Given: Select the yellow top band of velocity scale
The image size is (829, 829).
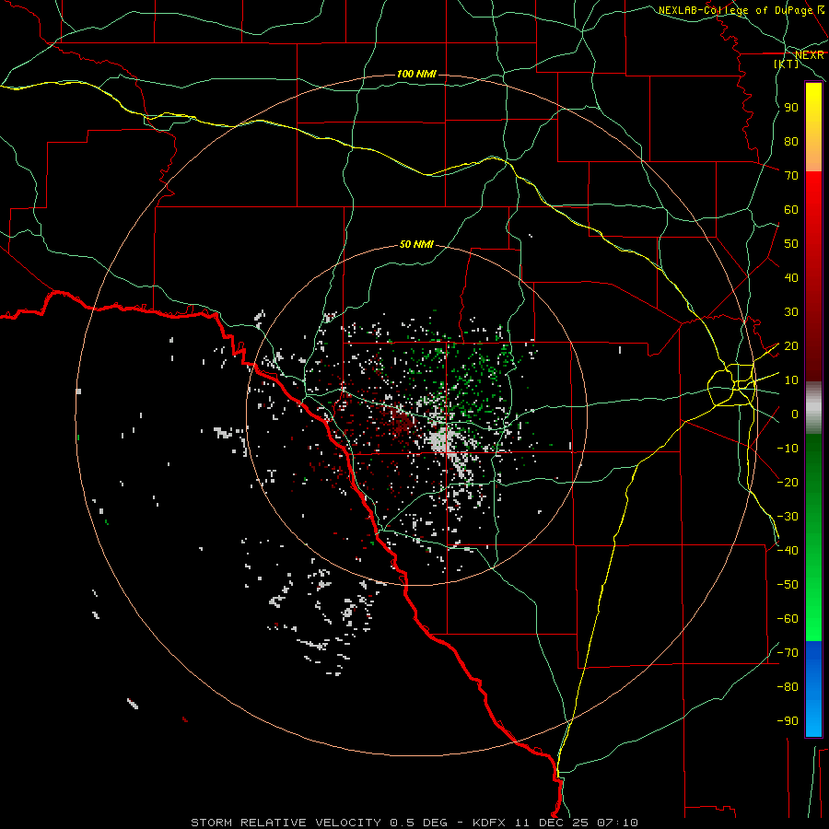Looking at the screenshot, I should pyautogui.click(x=813, y=127).
